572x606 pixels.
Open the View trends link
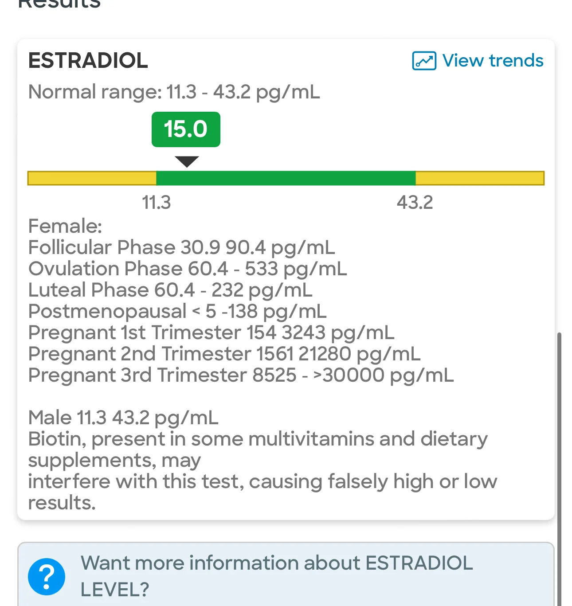point(478,61)
